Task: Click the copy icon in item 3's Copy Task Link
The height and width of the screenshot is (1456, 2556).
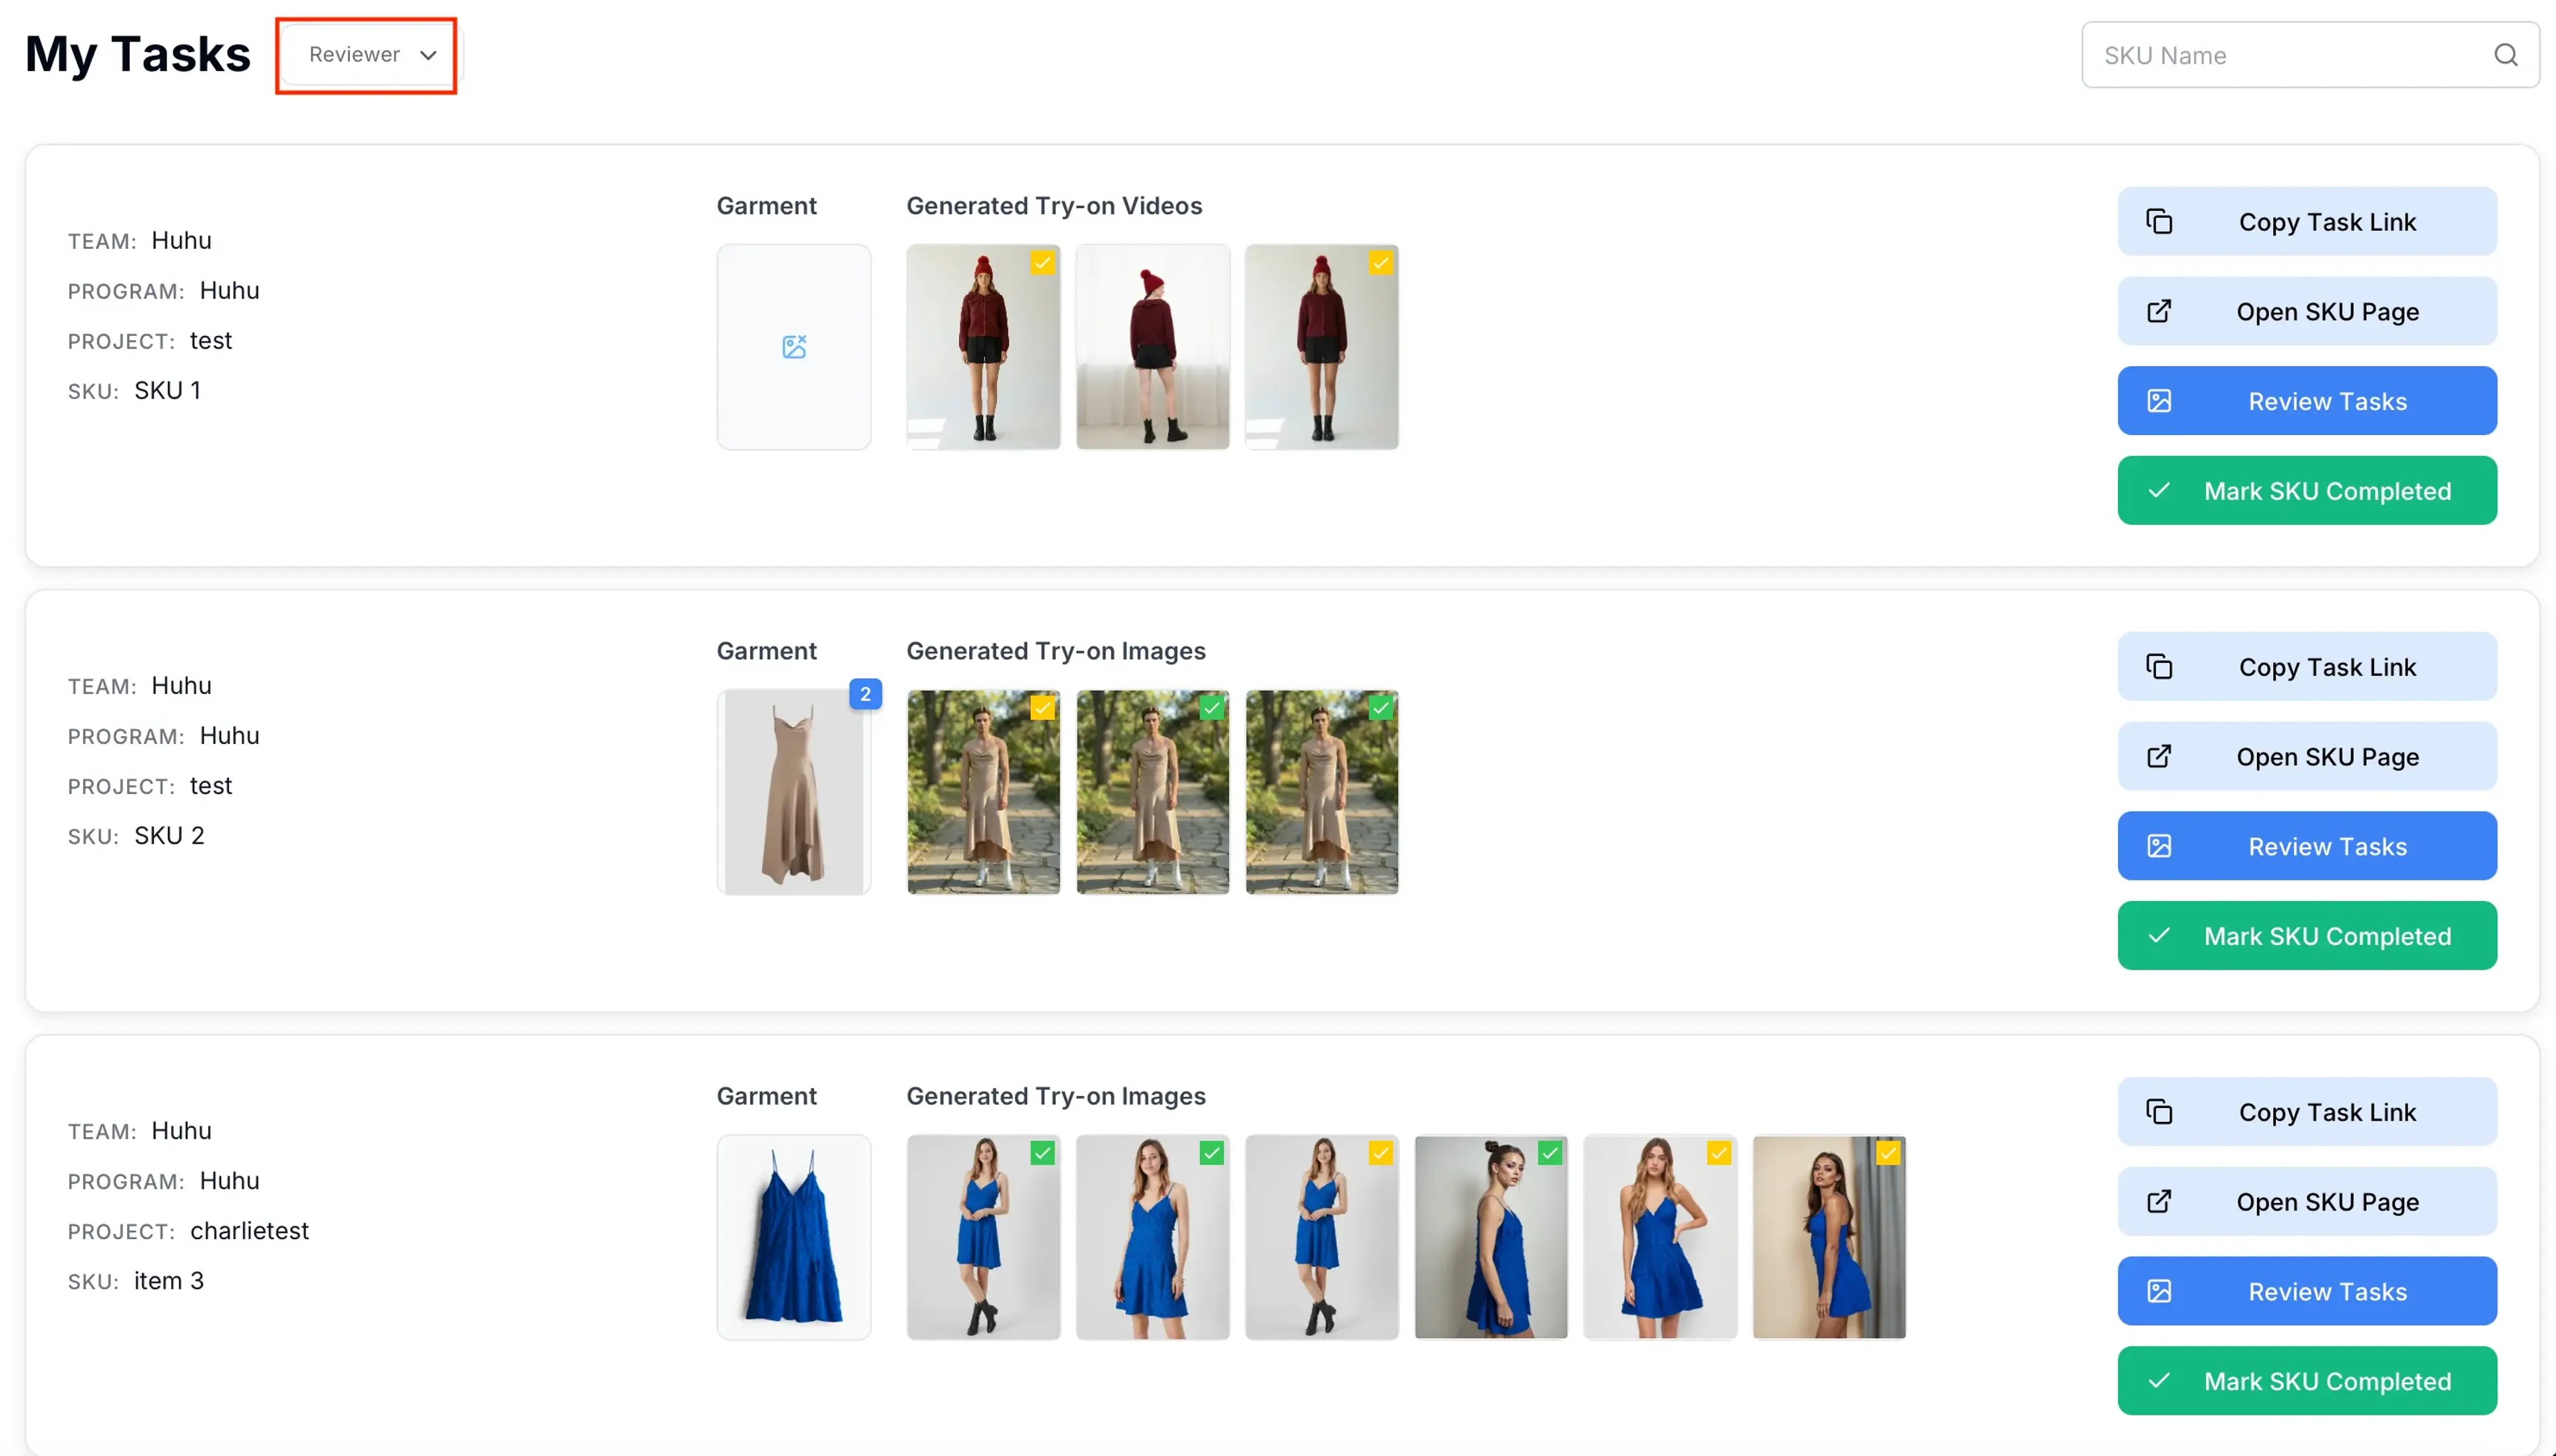Action: [x=2159, y=1112]
